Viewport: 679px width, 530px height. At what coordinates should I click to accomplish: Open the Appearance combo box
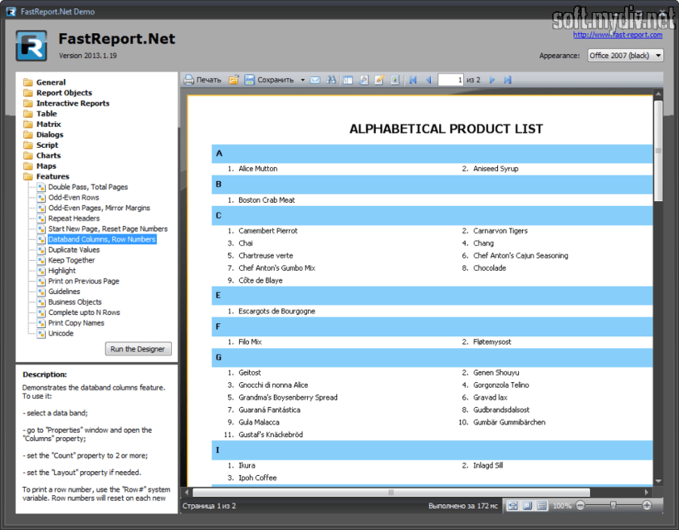(626, 56)
